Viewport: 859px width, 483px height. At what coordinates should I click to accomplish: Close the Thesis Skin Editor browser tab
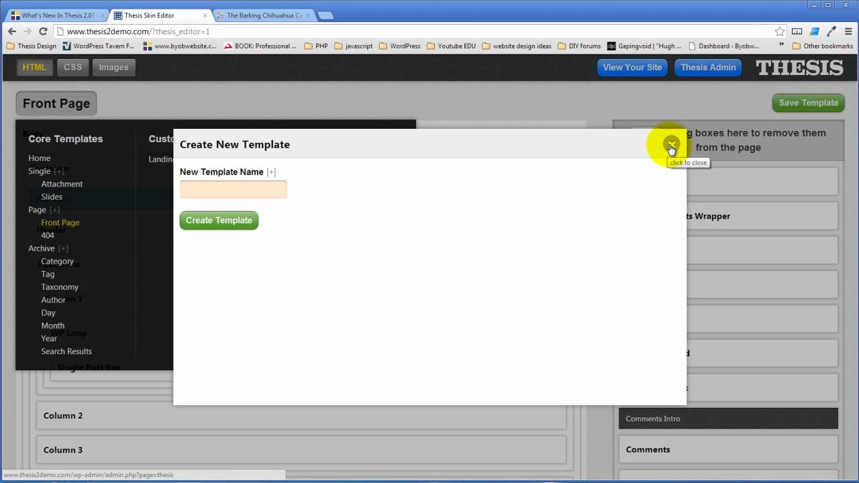point(205,15)
